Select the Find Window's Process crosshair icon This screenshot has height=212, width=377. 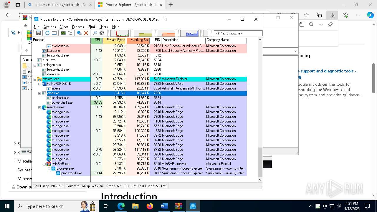coord(102,33)
